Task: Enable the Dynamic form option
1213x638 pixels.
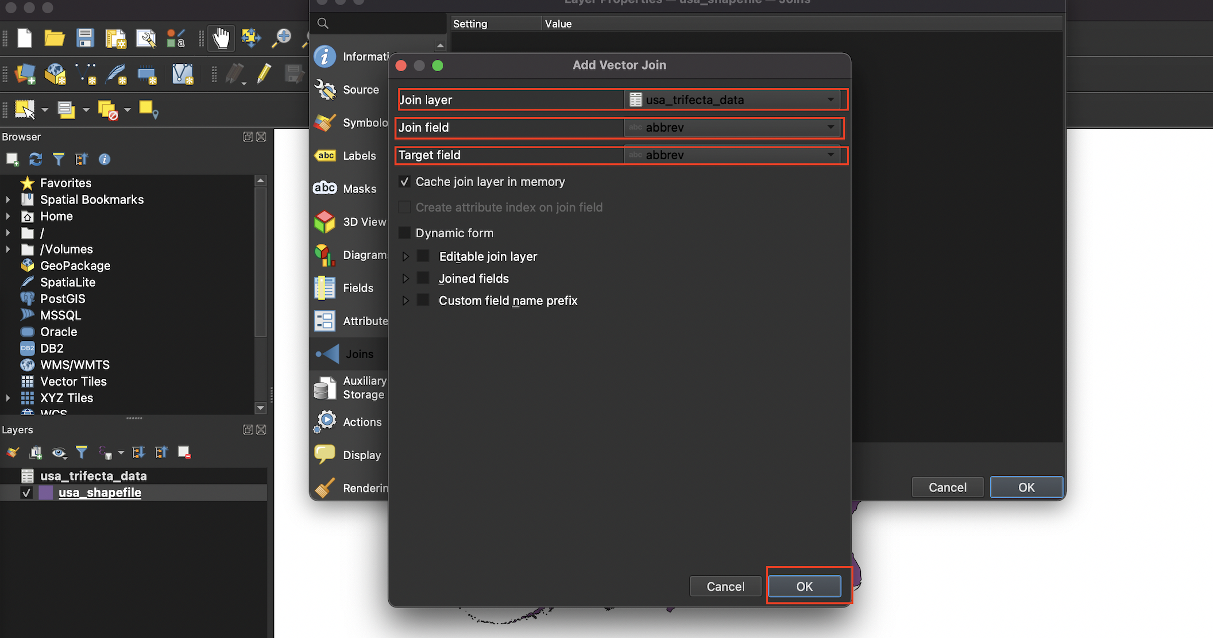Action: point(405,233)
